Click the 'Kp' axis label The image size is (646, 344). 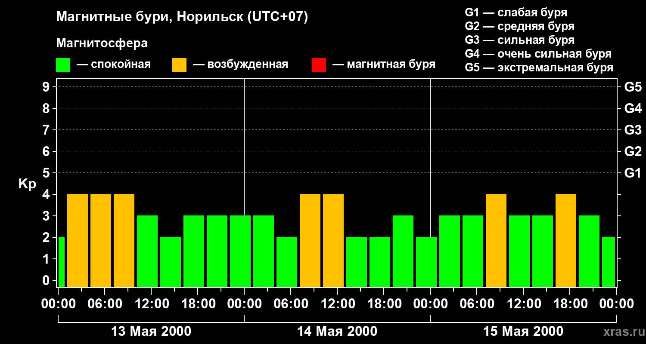27,184
